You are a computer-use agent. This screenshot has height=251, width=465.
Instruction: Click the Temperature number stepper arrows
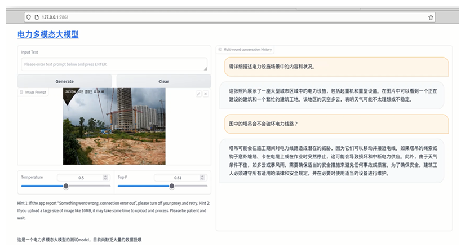[x=105, y=178]
